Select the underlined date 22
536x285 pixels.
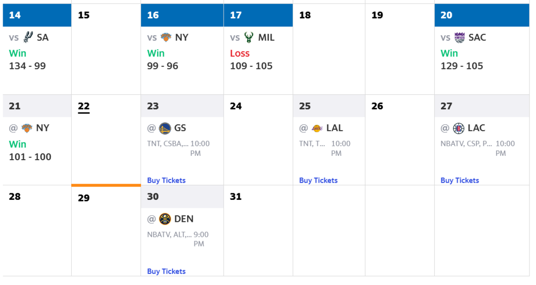(84, 106)
